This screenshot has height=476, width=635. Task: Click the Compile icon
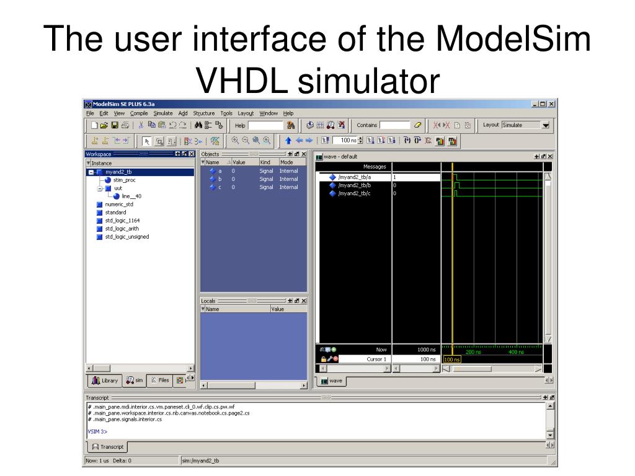pos(310,125)
